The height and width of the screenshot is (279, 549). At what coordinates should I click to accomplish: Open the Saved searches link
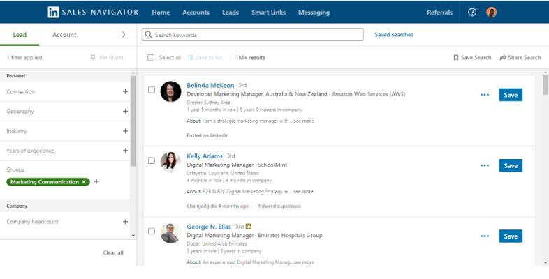pos(394,35)
